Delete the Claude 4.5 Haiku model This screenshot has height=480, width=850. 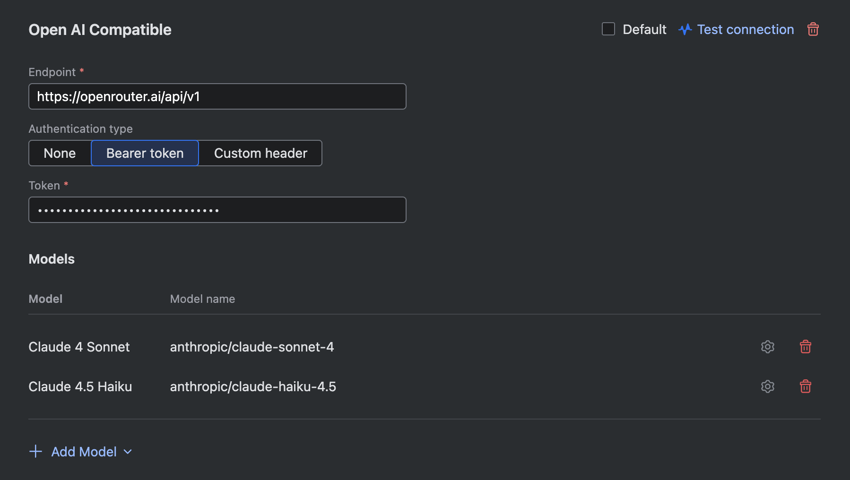tap(806, 386)
